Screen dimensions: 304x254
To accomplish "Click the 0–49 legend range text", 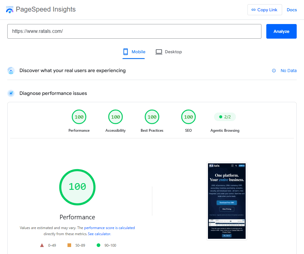I will 52,245.
